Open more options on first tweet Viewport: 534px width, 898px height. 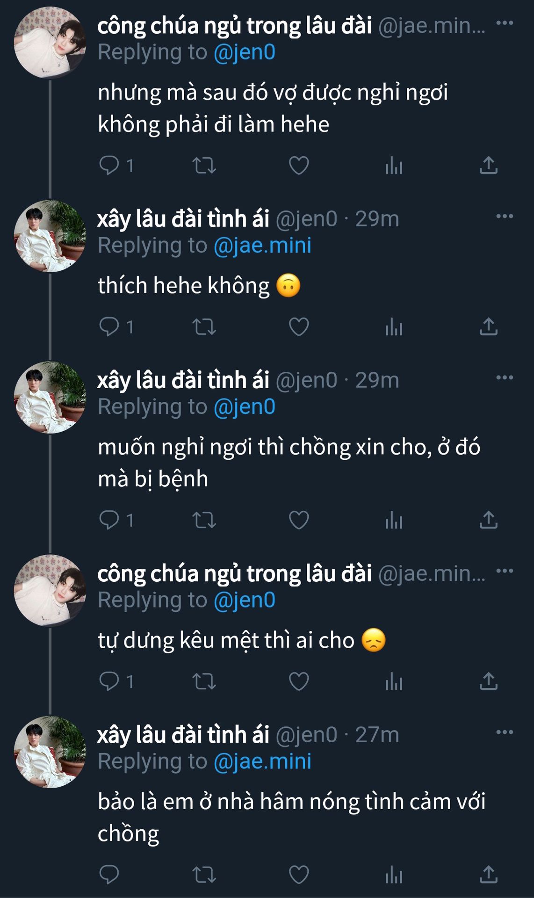[505, 23]
